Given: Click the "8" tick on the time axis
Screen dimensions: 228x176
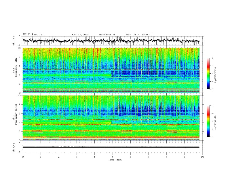Looking at the screenshot, I should coord(166,157).
